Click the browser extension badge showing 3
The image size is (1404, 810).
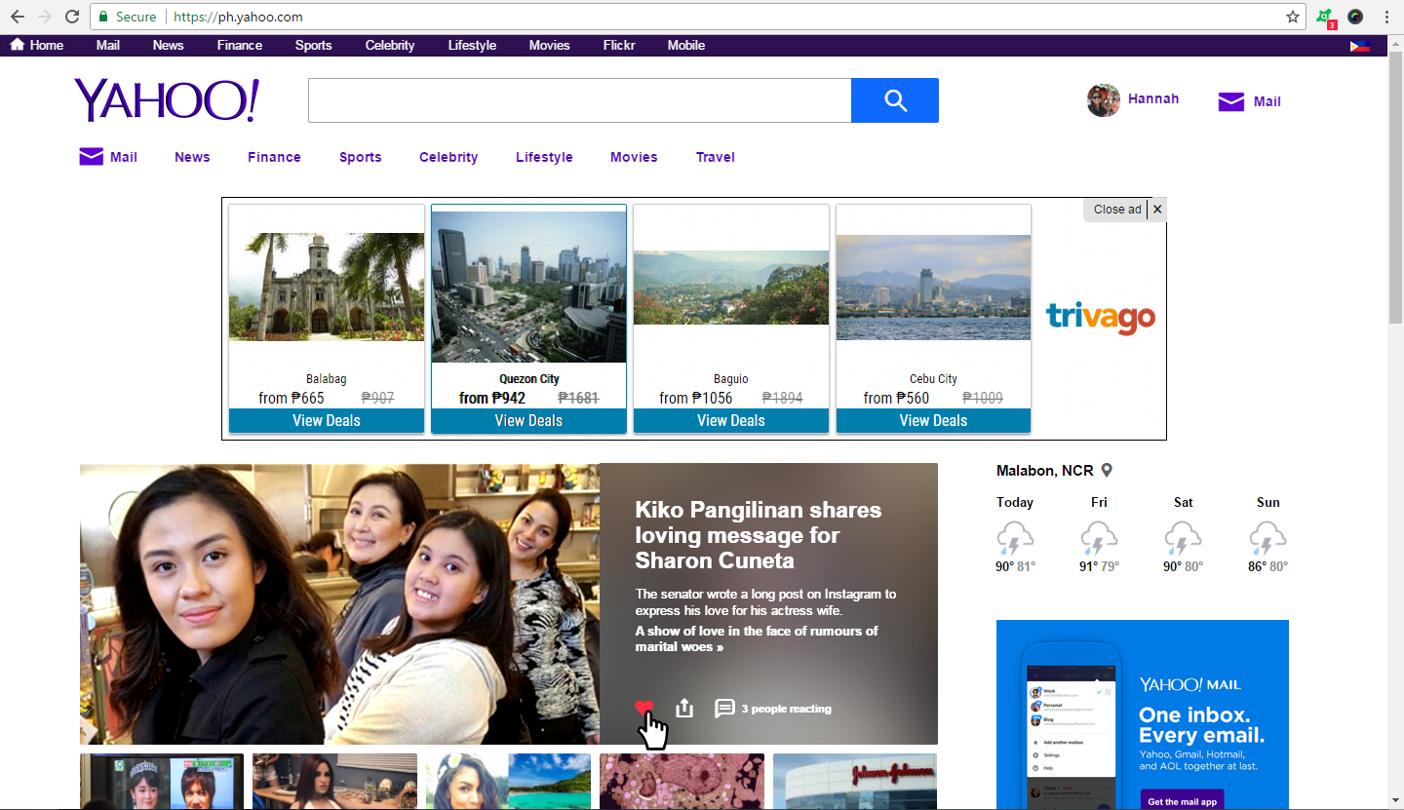pos(1324,17)
